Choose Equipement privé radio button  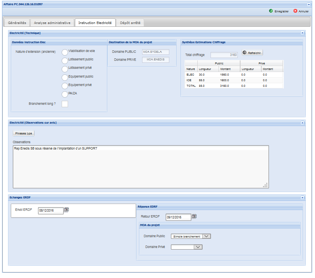(65, 86)
